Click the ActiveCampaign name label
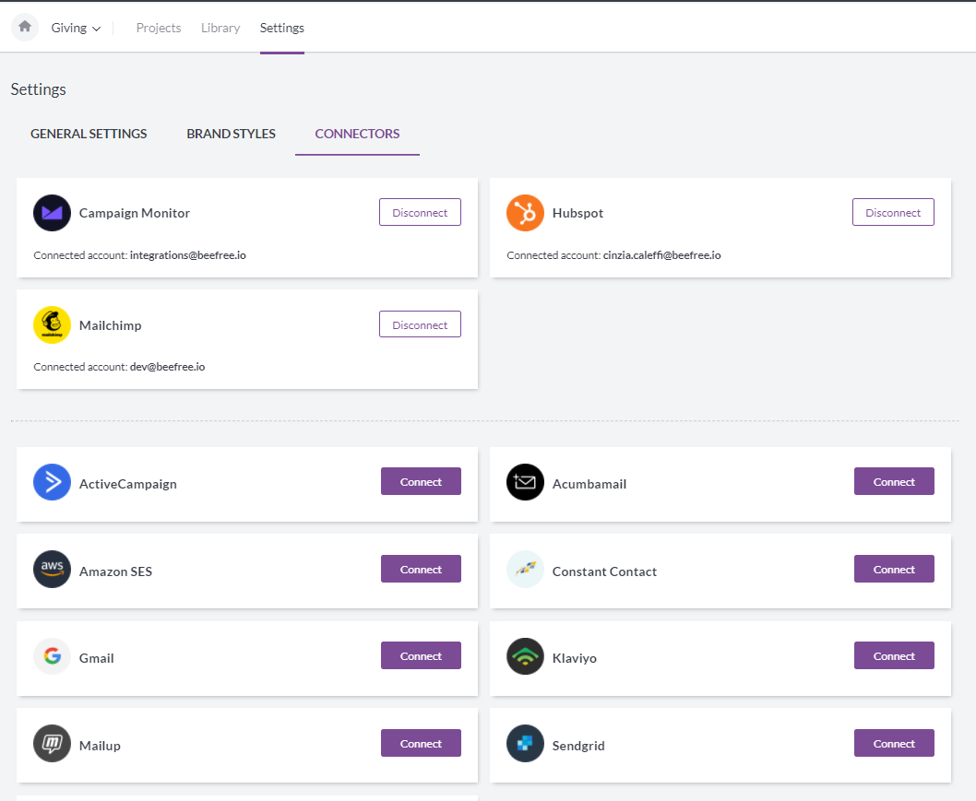Screen dimensions: 976x801 pyautogui.click(x=127, y=484)
